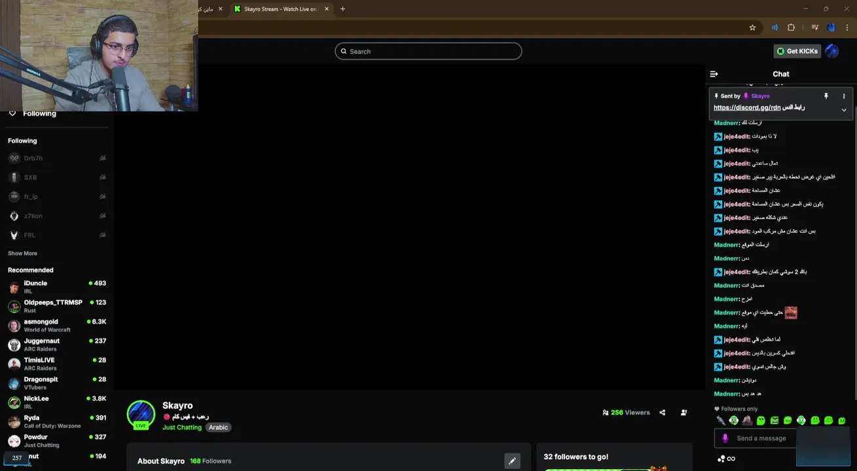Open the browser Extensions puzzle icon
The height and width of the screenshot is (471, 857).
click(x=791, y=27)
